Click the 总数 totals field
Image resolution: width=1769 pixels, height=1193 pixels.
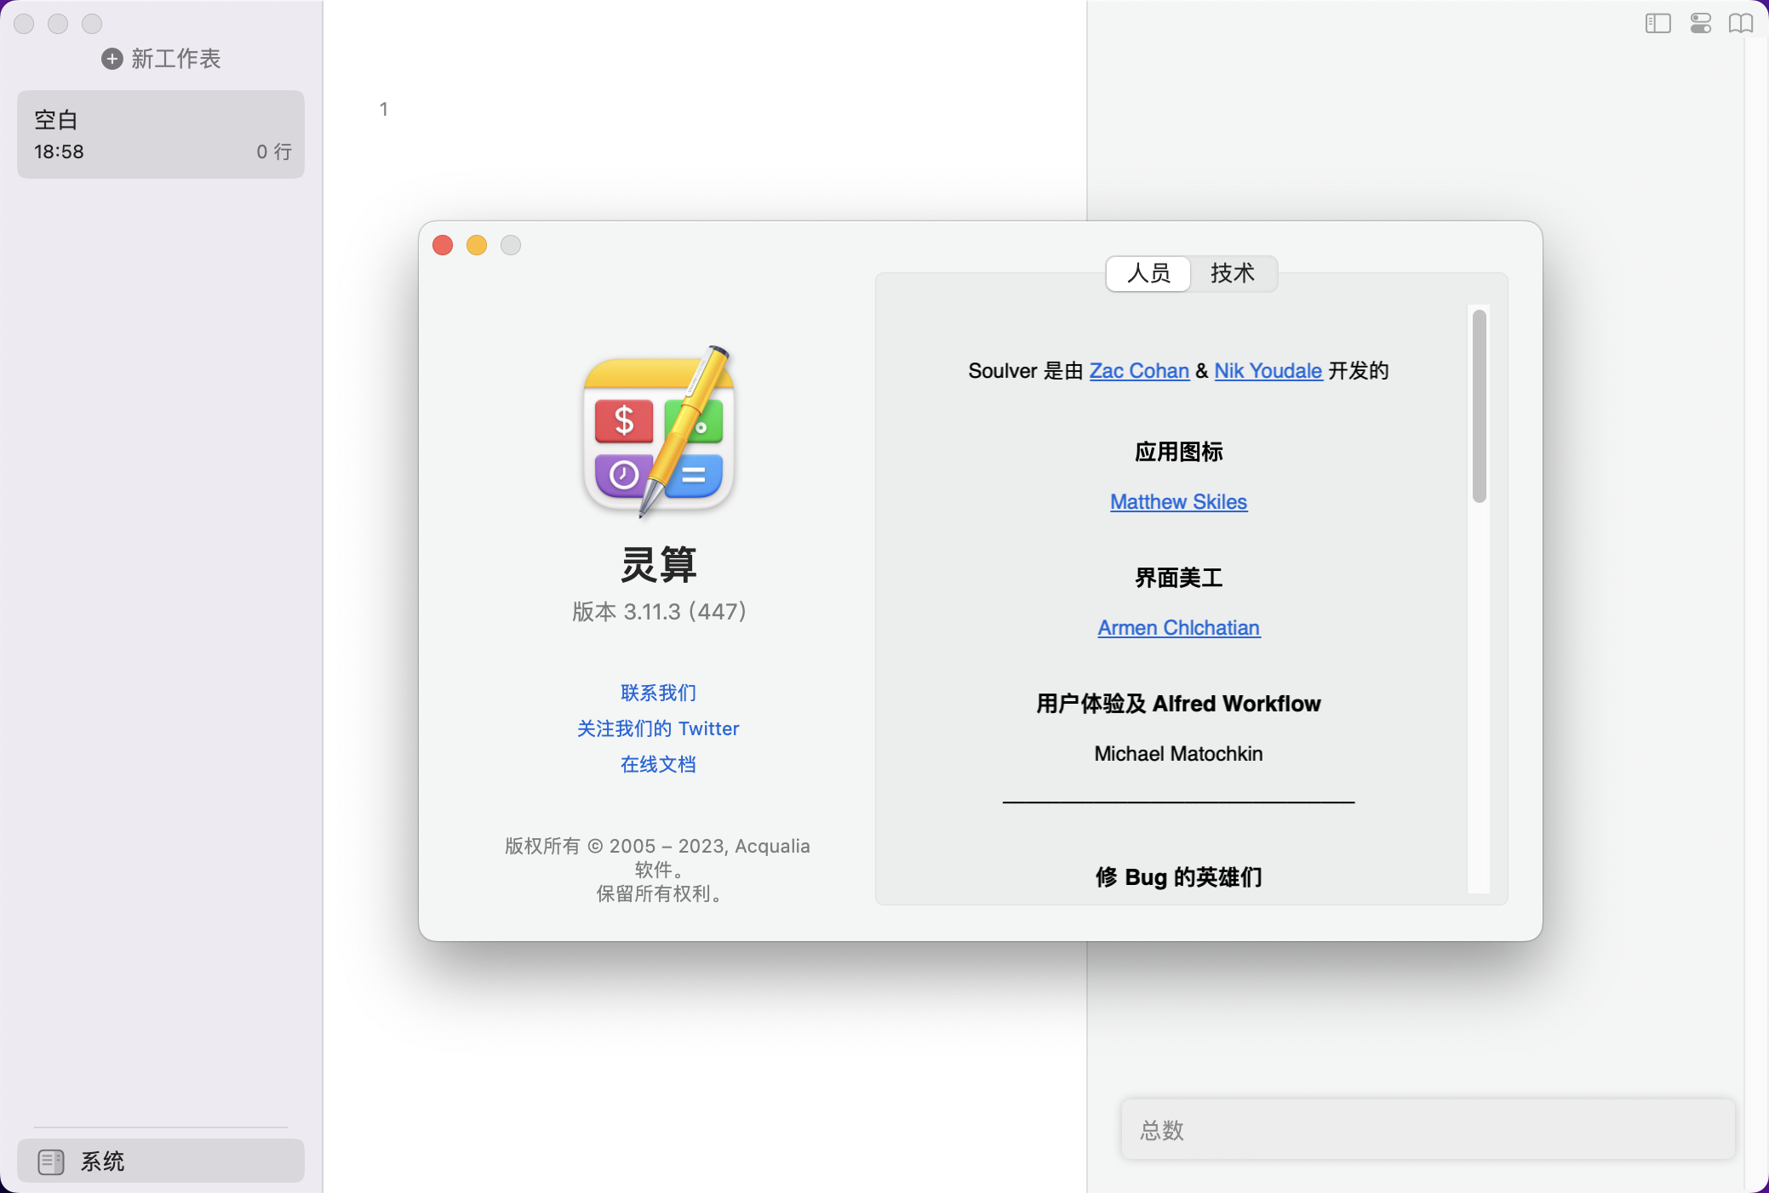click(x=1428, y=1129)
